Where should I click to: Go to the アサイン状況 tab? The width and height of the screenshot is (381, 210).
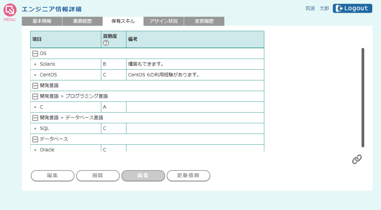coord(164,21)
